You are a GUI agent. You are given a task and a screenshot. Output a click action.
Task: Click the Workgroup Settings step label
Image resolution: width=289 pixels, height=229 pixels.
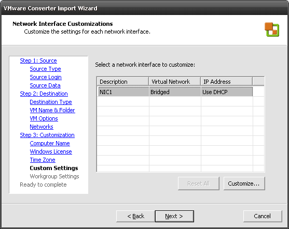54,176
